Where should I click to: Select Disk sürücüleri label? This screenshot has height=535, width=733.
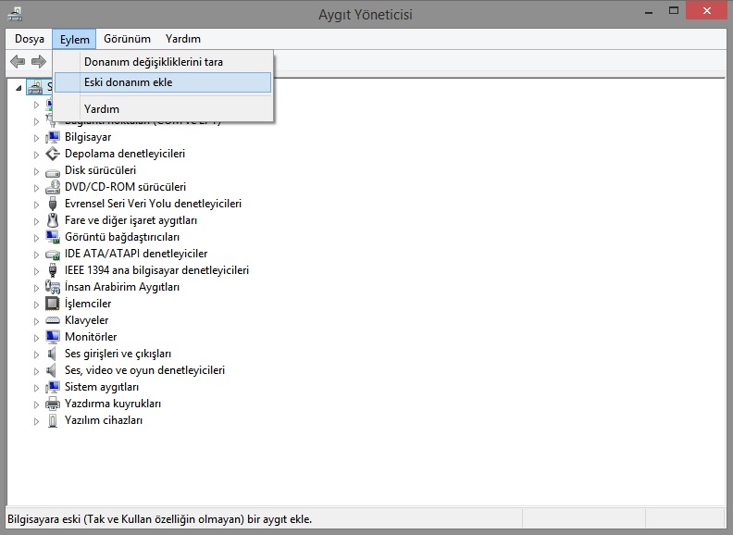100,170
